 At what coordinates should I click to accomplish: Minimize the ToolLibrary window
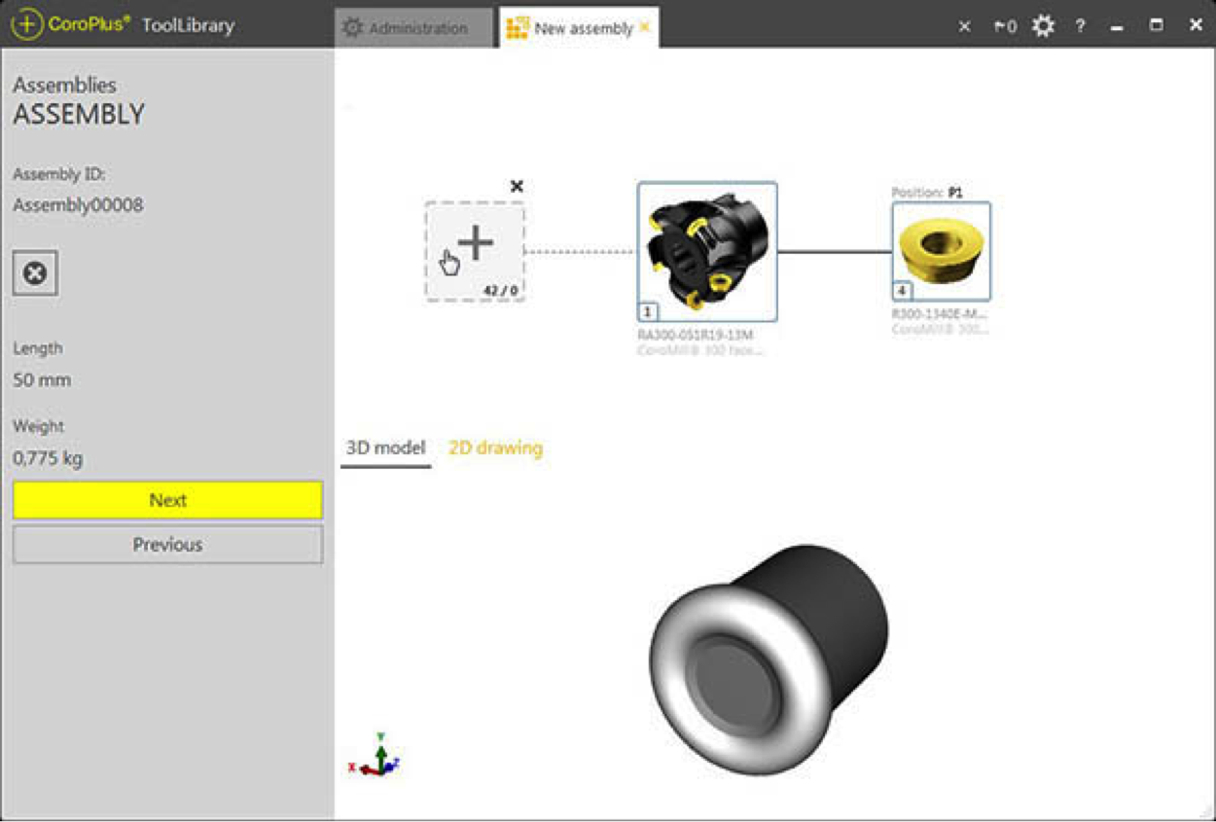coord(1117,27)
